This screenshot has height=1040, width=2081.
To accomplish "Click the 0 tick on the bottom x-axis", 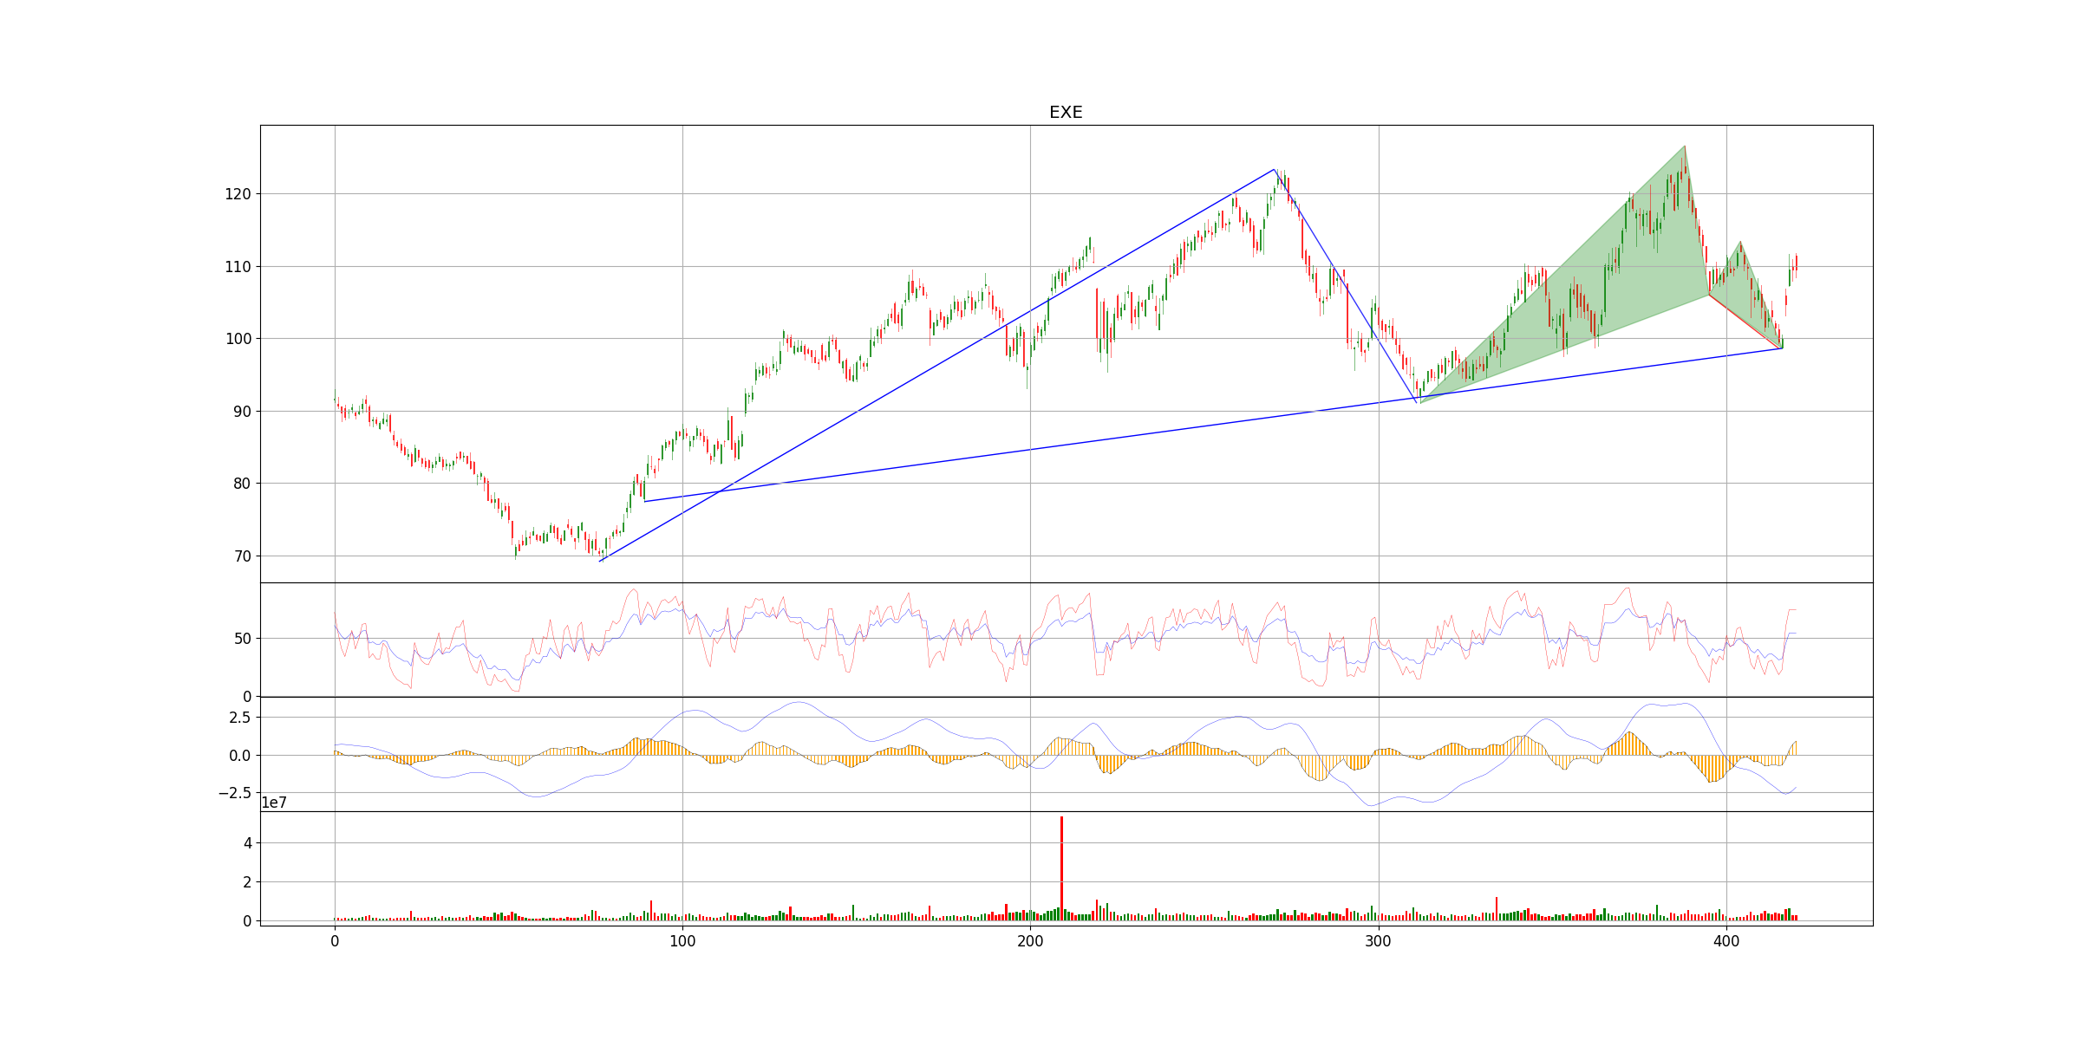I will pyautogui.click(x=335, y=941).
